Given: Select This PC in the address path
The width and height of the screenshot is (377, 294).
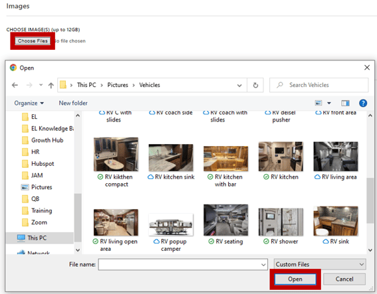Looking at the screenshot, I should [x=86, y=85].
